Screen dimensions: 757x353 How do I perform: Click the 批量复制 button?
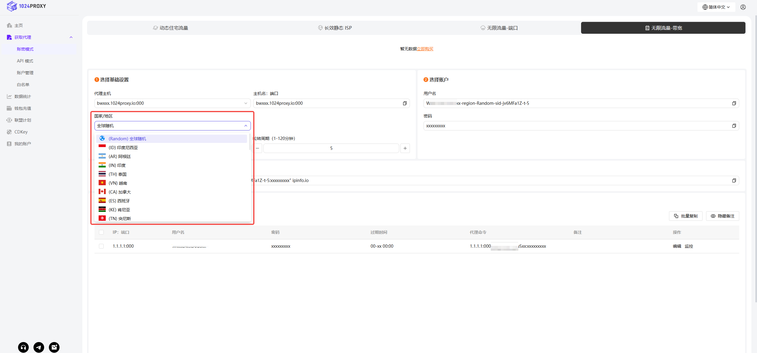pyautogui.click(x=685, y=216)
